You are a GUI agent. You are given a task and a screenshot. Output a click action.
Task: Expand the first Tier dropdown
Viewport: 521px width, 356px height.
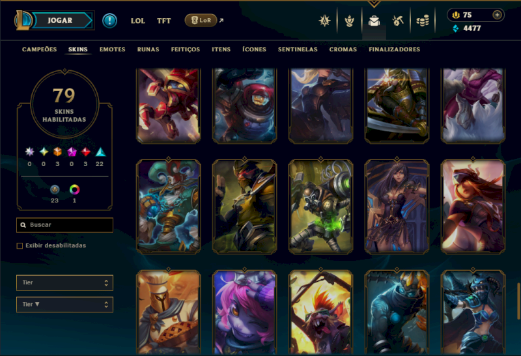click(x=64, y=282)
